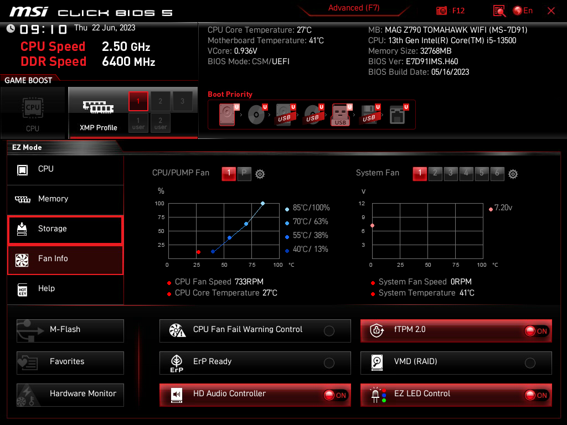The image size is (567, 425).
Task: Select the optical disc boot priority device
Action: point(257,115)
